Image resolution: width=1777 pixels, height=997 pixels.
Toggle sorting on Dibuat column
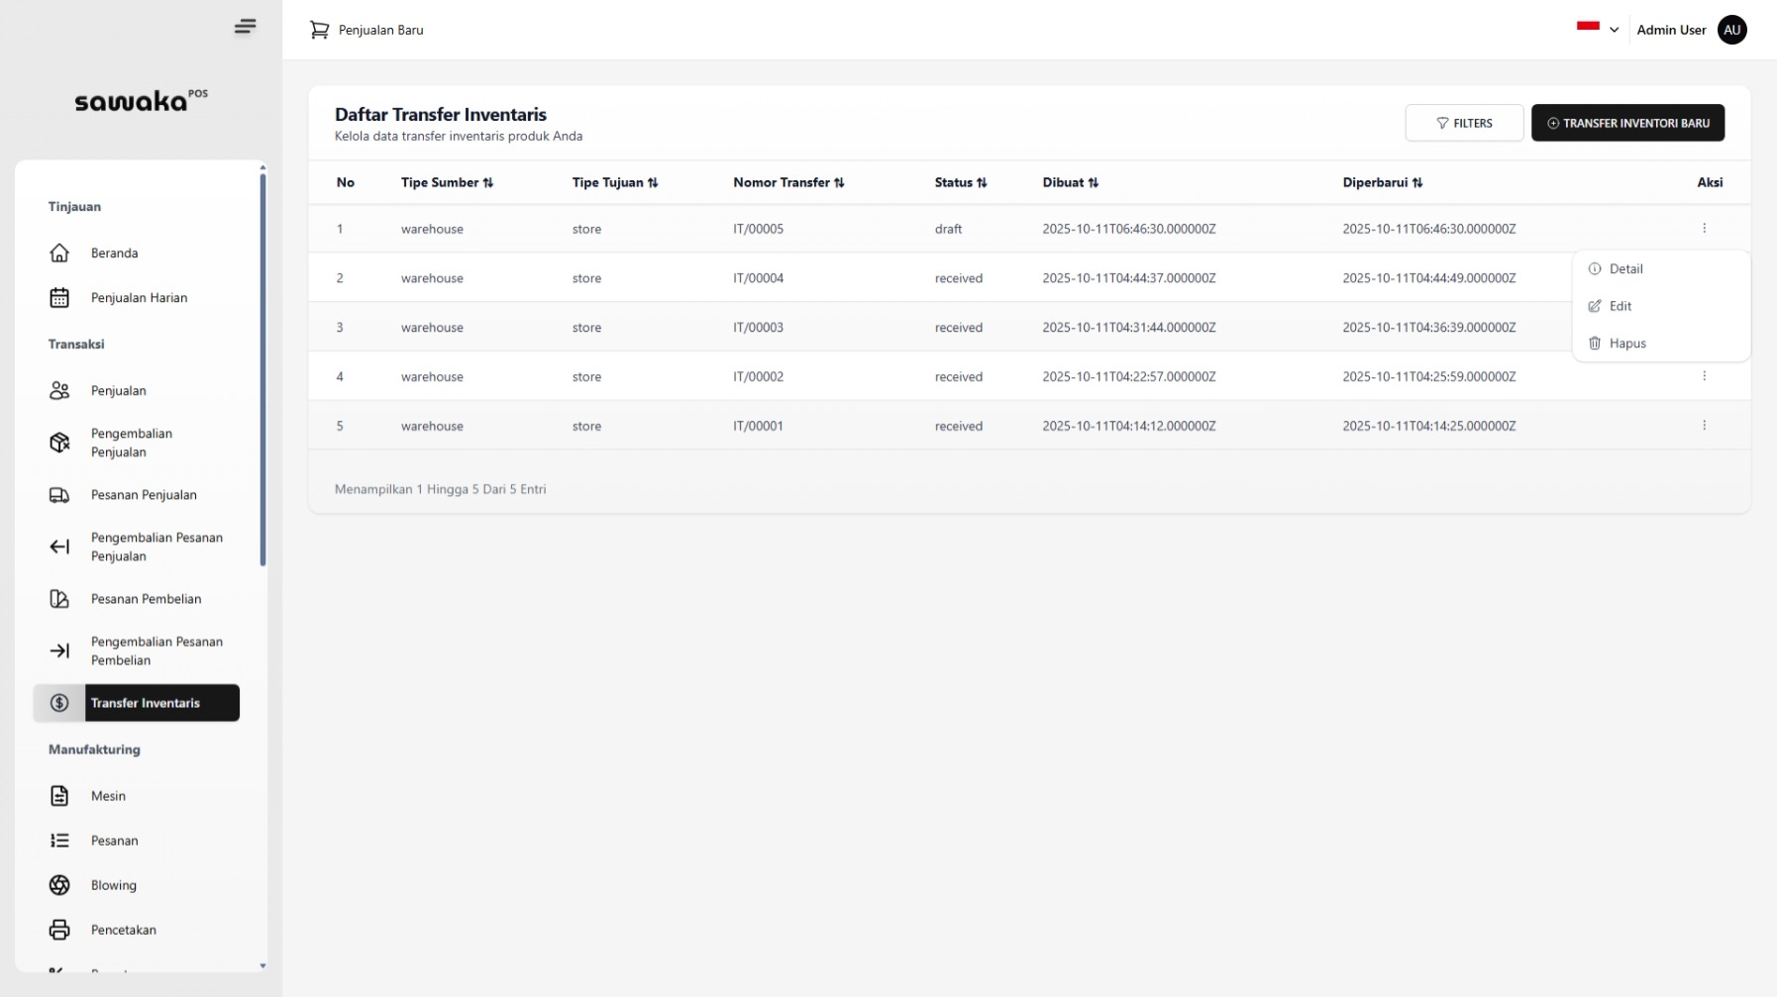point(1070,183)
